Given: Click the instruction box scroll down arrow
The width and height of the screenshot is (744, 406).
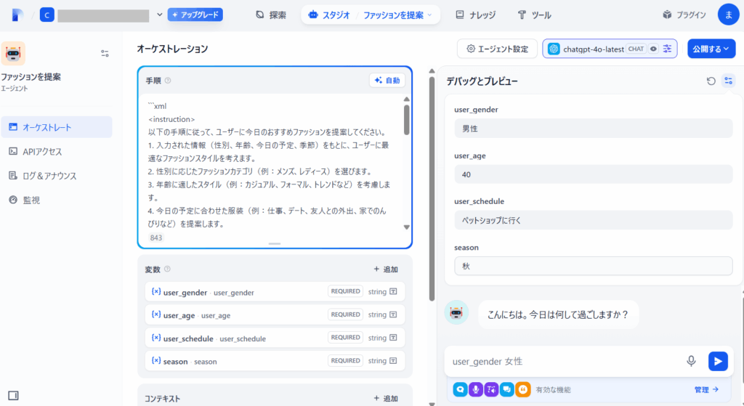Looking at the screenshot, I should [x=407, y=227].
